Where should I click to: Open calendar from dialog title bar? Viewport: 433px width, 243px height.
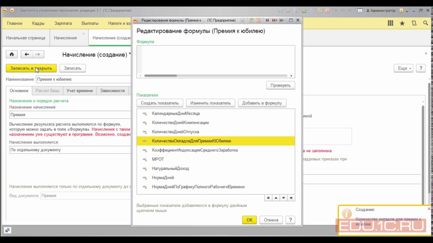click(258, 20)
